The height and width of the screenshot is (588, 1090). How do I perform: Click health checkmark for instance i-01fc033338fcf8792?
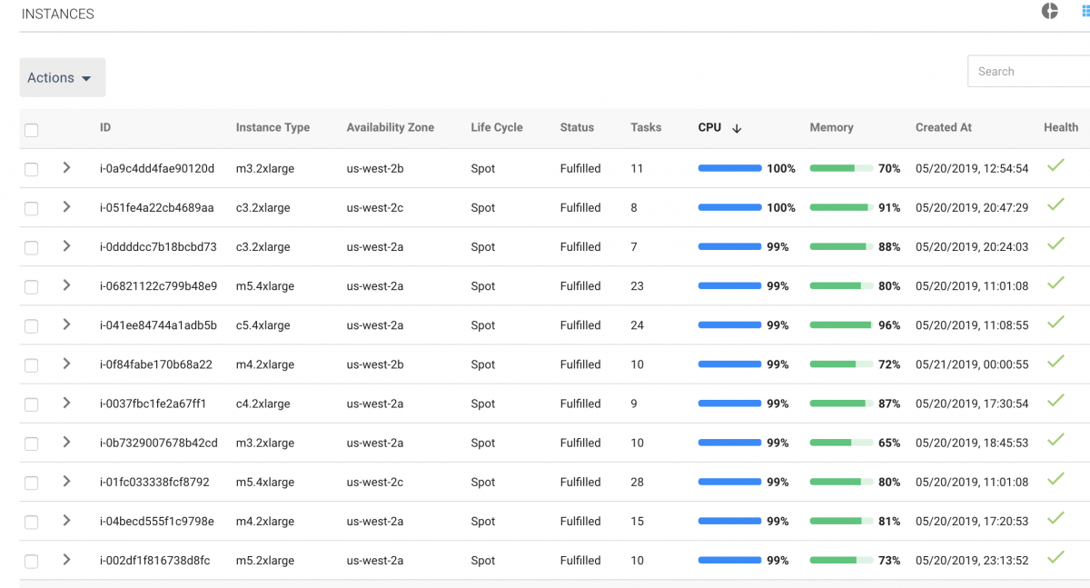point(1055,480)
